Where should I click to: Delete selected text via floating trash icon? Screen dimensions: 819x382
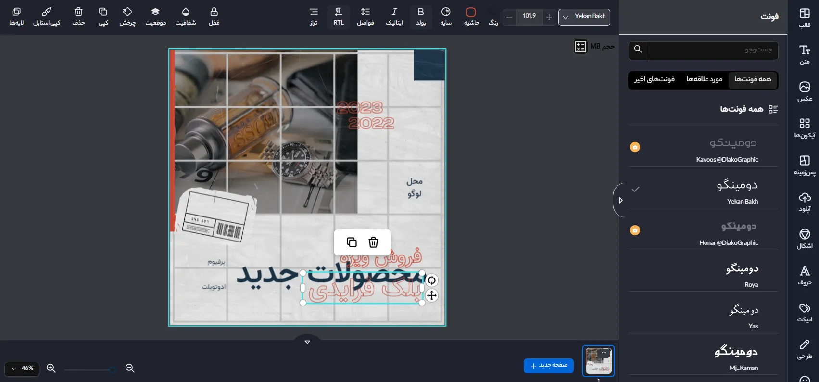[x=373, y=242]
